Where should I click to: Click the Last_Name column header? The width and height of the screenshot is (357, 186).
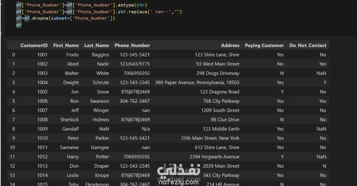click(96, 45)
